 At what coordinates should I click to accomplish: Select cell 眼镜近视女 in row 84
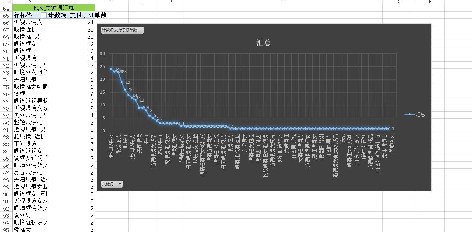click(30, 151)
